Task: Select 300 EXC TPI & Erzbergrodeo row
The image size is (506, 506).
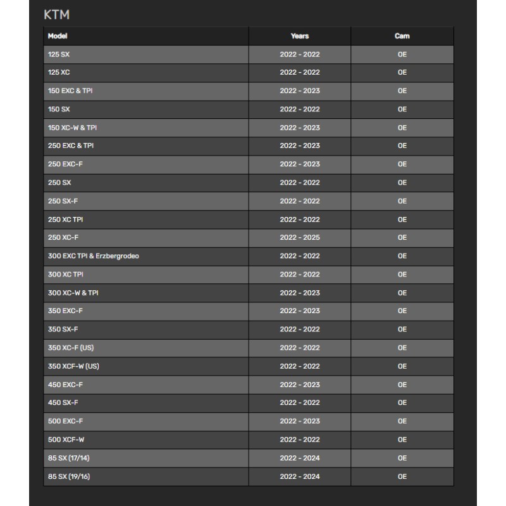Action: point(94,256)
